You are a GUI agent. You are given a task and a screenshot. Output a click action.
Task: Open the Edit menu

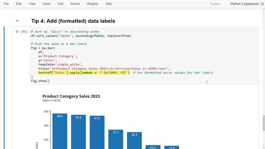pos(19,4)
